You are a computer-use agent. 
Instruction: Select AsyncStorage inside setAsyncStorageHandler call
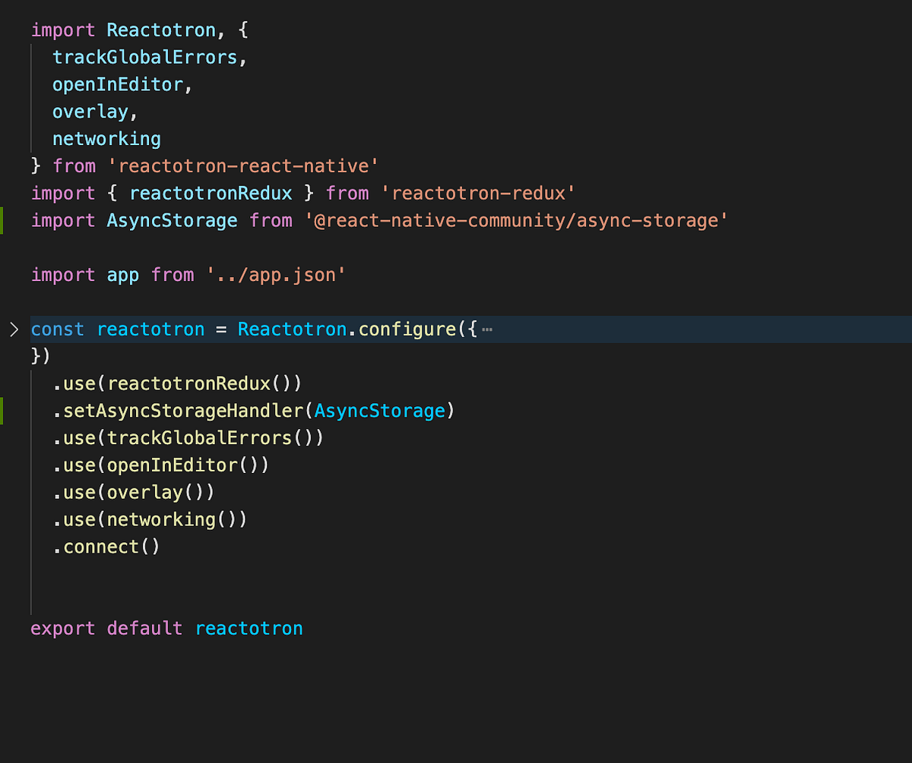[x=379, y=411]
